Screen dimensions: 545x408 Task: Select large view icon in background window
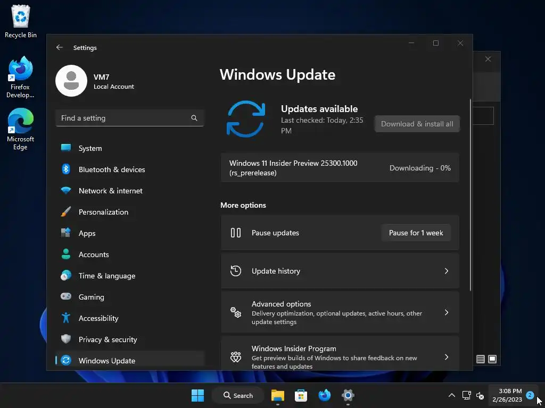492,359
